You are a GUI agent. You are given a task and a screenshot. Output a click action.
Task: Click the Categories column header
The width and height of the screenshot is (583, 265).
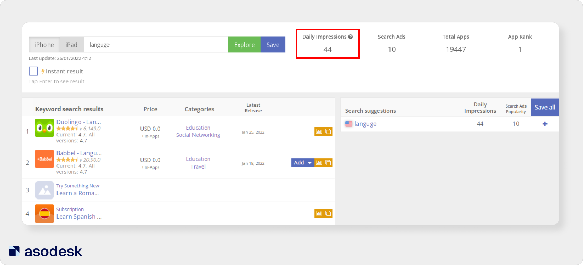pos(199,109)
